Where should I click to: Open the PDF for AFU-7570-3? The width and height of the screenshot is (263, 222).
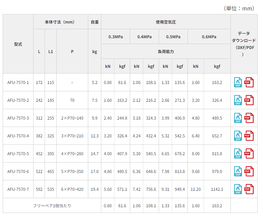(x=249, y=118)
